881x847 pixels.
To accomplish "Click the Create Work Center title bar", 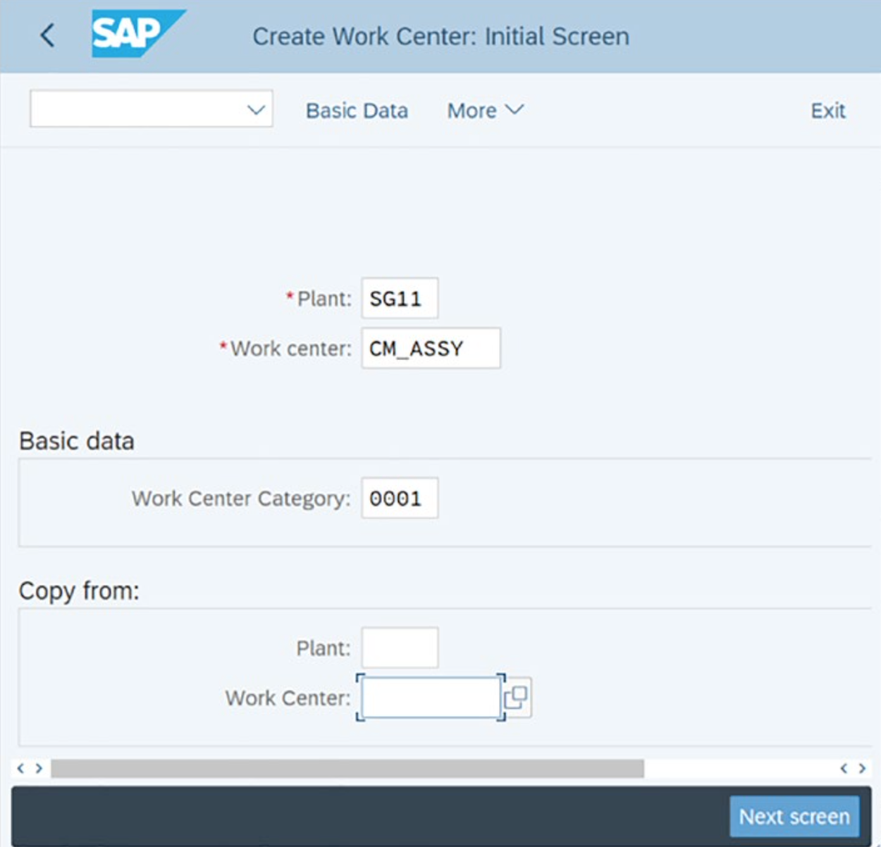I will tap(442, 36).
